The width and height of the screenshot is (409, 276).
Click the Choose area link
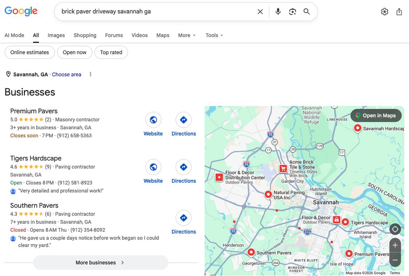coord(67,74)
